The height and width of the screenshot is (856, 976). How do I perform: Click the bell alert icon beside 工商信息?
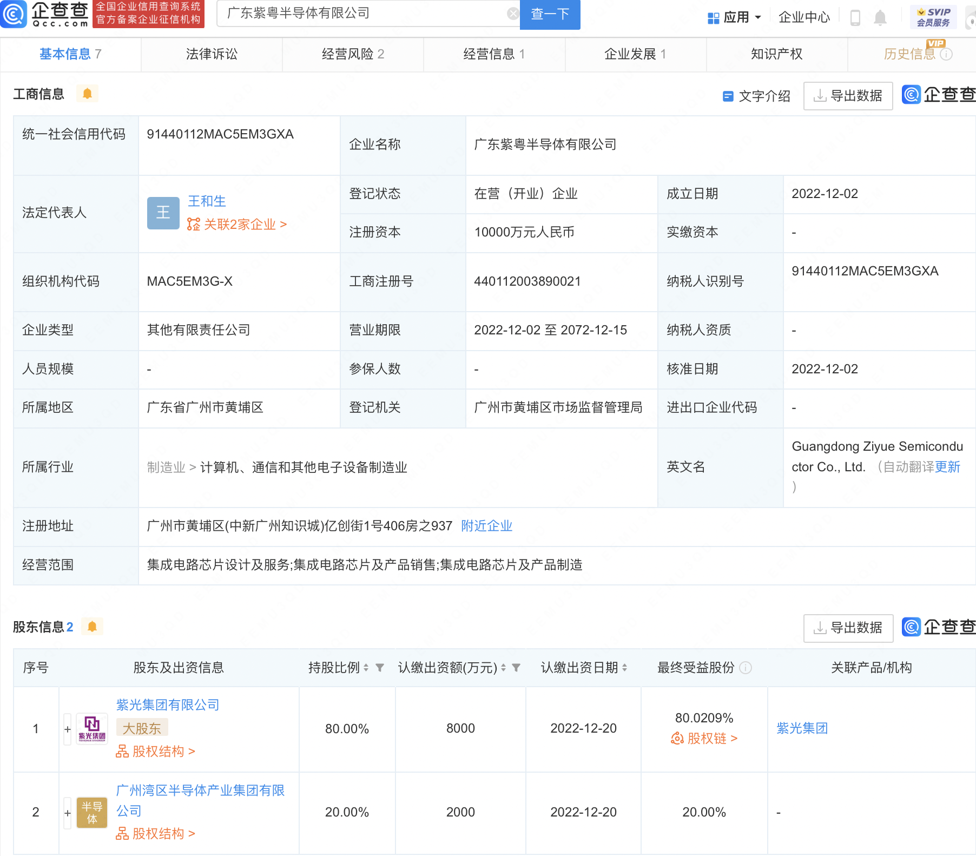(x=87, y=94)
